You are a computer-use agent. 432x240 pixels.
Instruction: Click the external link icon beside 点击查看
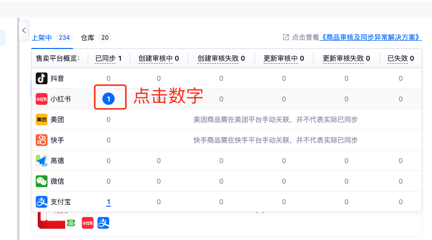click(286, 37)
